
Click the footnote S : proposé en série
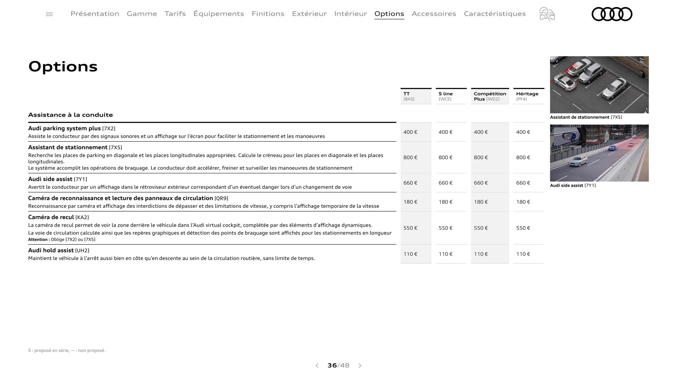(67, 350)
